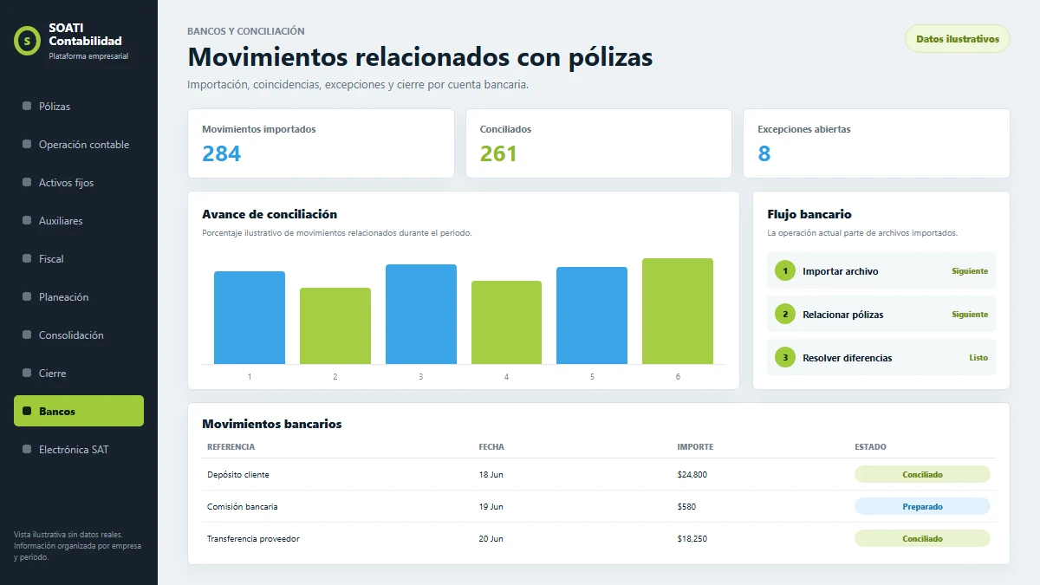Image resolution: width=1040 pixels, height=585 pixels.
Task: Click the square bullet icon beside Pólizas
Action: click(x=27, y=107)
